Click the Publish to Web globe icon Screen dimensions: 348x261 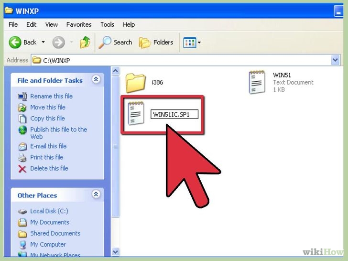tap(22, 130)
